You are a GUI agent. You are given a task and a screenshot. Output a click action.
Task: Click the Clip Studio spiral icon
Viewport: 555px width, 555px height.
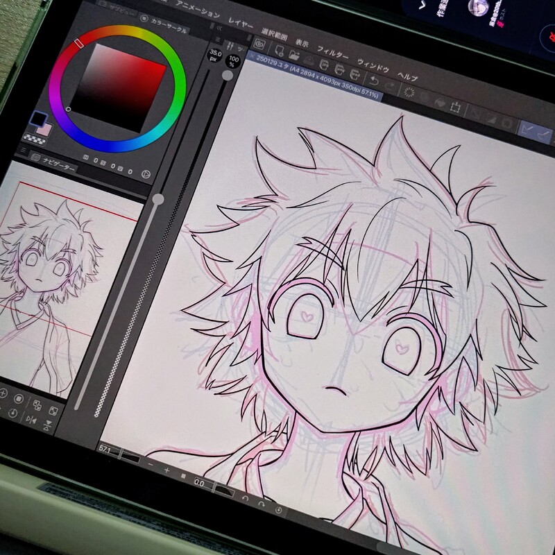pyautogui.click(x=259, y=45)
